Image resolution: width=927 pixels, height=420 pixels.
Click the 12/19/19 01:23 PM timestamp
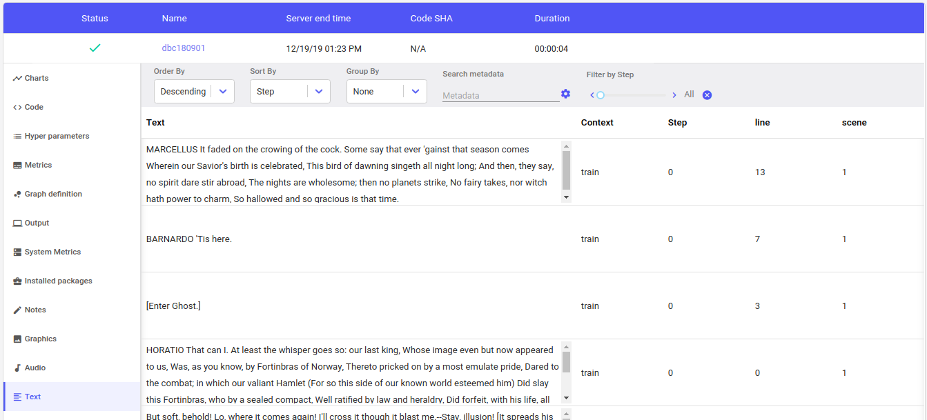pyautogui.click(x=324, y=49)
